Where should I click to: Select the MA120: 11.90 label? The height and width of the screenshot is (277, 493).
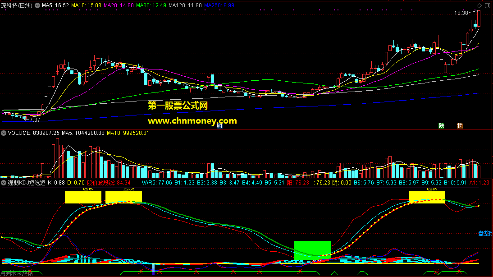[185, 5]
